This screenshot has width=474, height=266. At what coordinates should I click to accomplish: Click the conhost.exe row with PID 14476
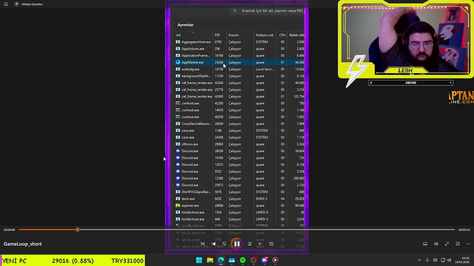240,110
